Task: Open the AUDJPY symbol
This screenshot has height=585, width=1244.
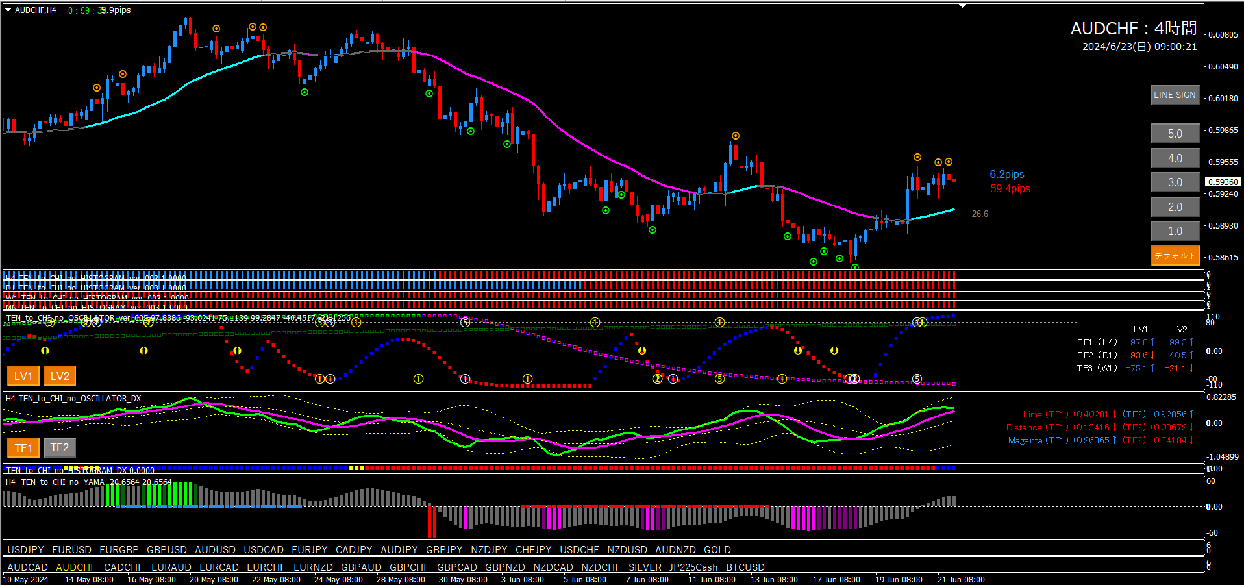Action: point(399,550)
